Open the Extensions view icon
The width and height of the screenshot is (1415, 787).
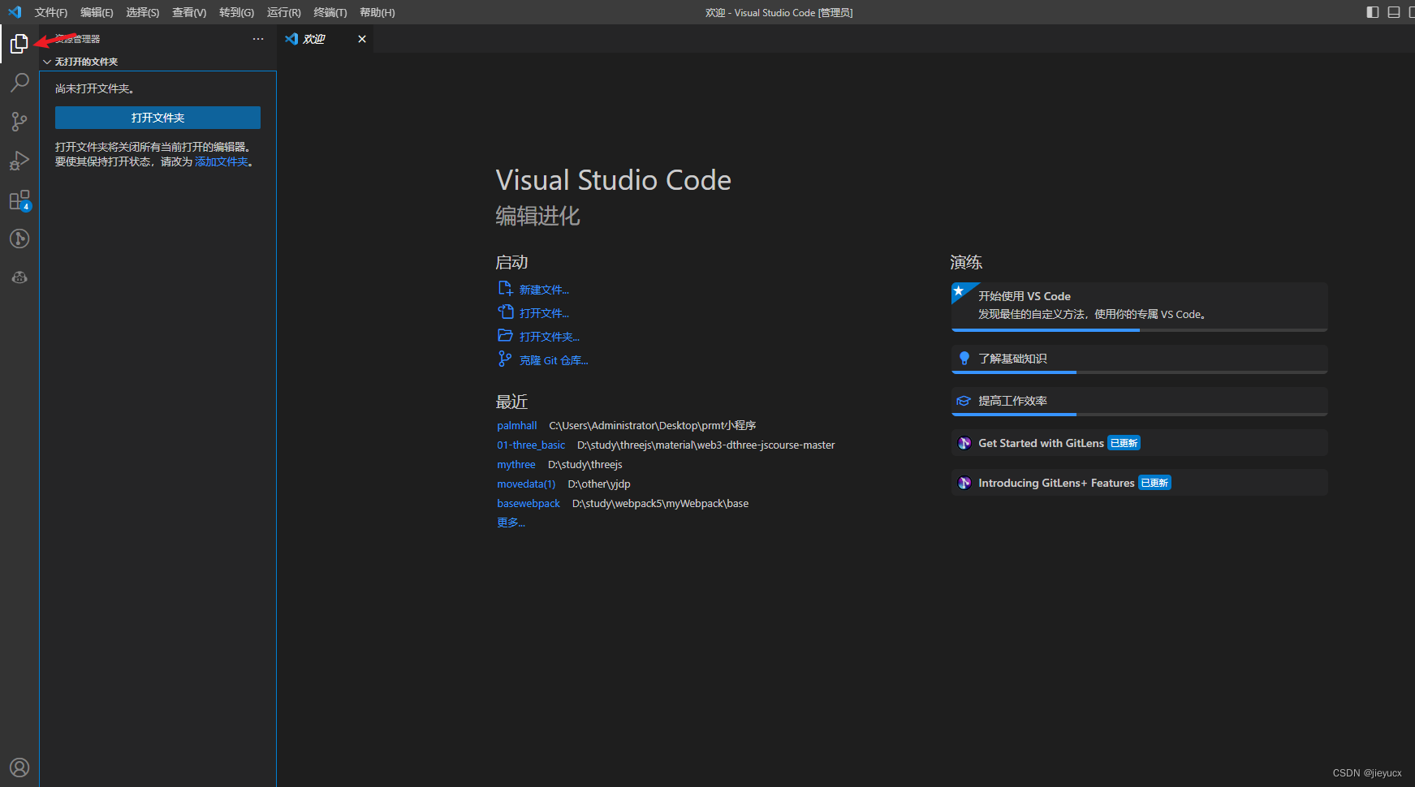pos(19,200)
